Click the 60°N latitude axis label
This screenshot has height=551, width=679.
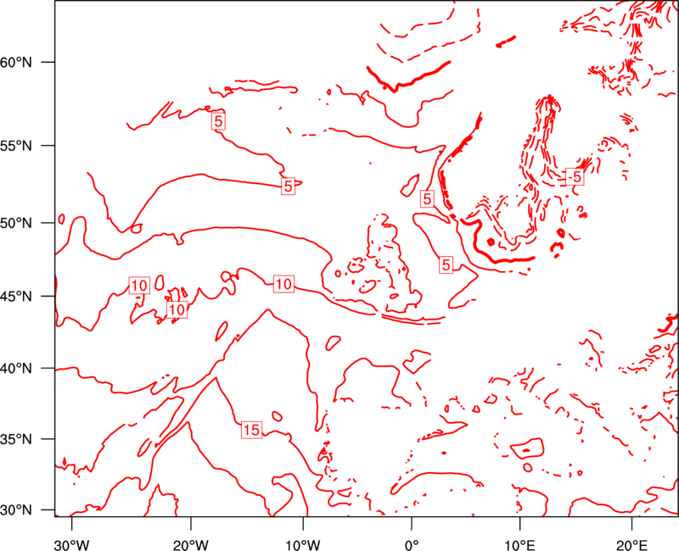16,63
